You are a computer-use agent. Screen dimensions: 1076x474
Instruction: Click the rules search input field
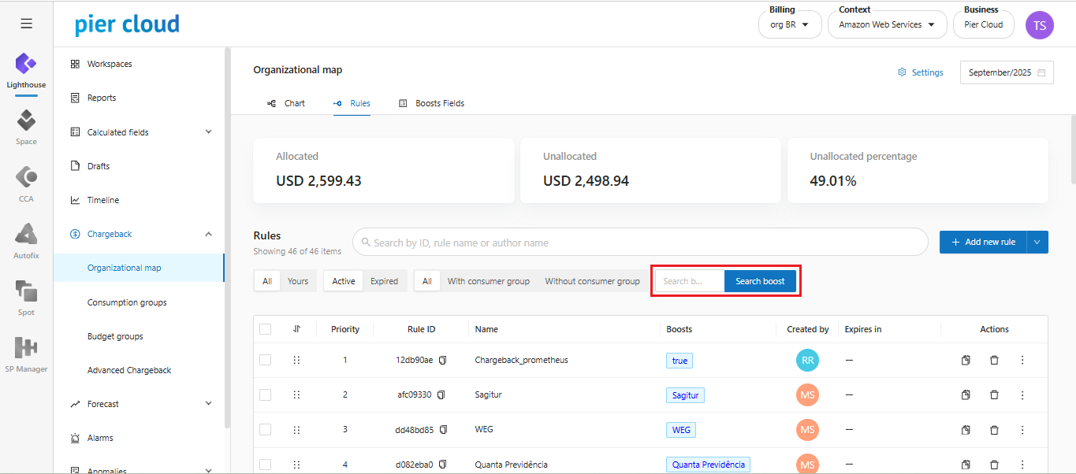pyautogui.click(x=640, y=243)
